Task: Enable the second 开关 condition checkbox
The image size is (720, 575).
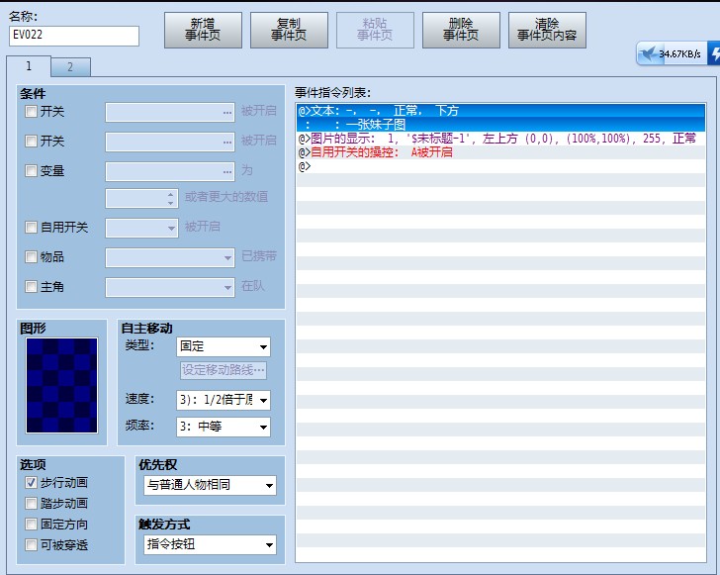Action: [x=31, y=141]
